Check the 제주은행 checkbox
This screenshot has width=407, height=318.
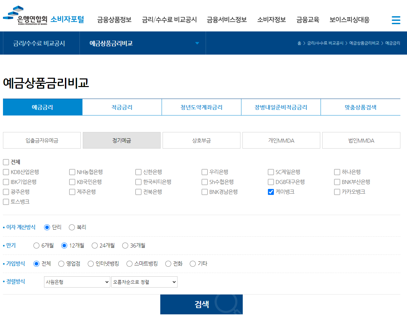[72, 192]
